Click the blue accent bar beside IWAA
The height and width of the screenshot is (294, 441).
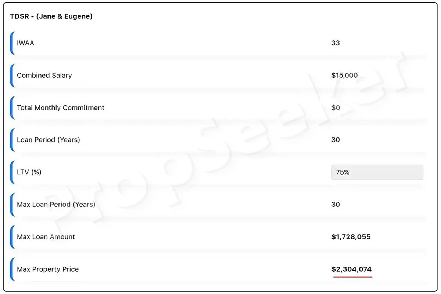(12, 43)
